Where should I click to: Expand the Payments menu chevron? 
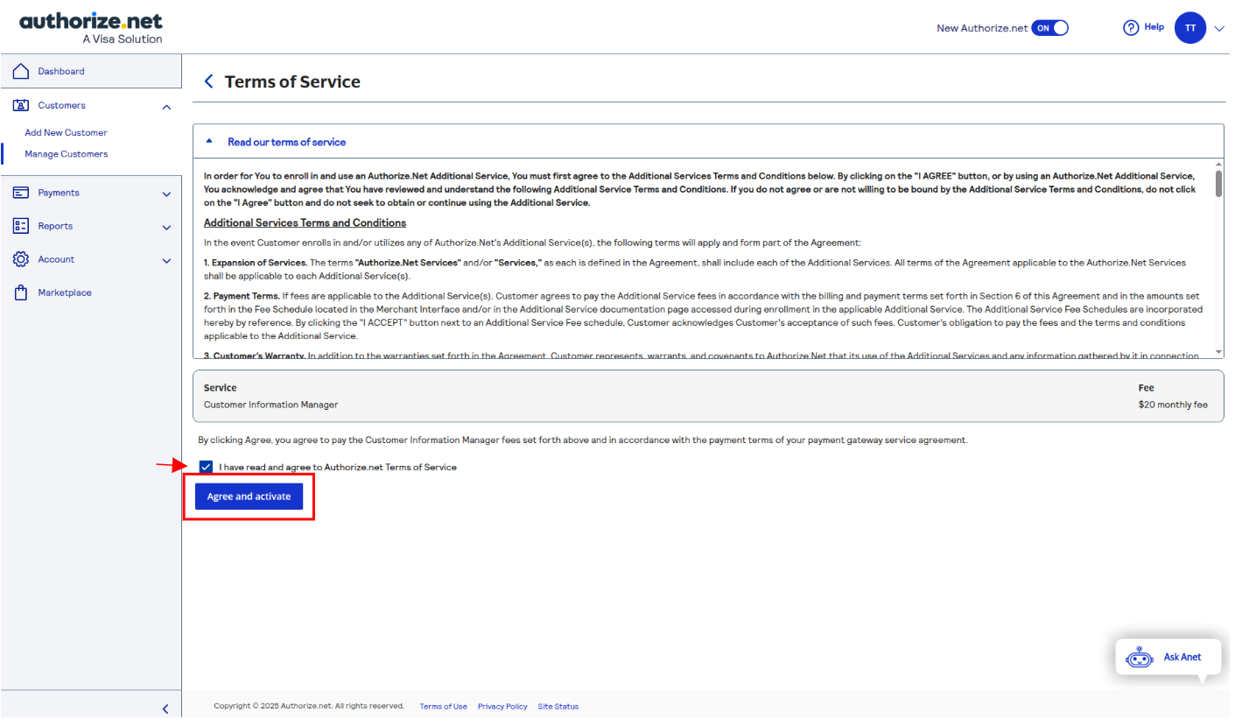[x=166, y=194]
